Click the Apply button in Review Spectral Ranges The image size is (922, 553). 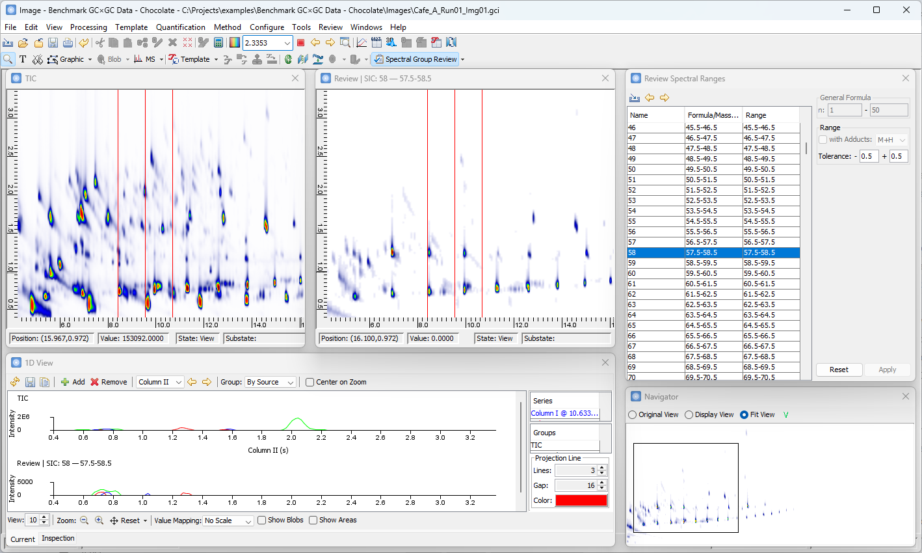click(887, 370)
